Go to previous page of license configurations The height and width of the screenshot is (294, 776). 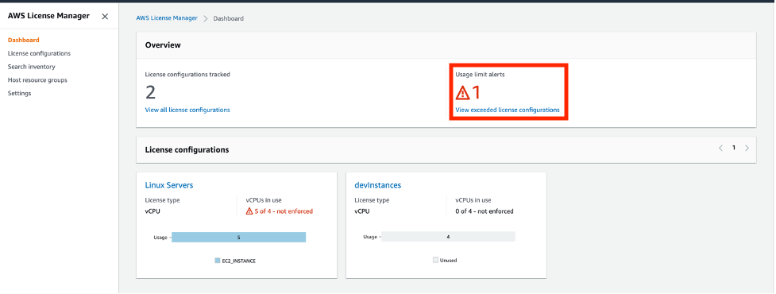coord(720,148)
